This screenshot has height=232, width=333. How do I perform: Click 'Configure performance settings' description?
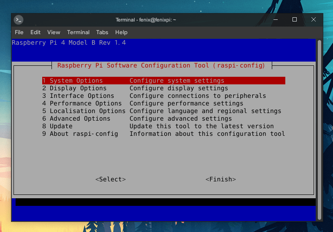187,103
